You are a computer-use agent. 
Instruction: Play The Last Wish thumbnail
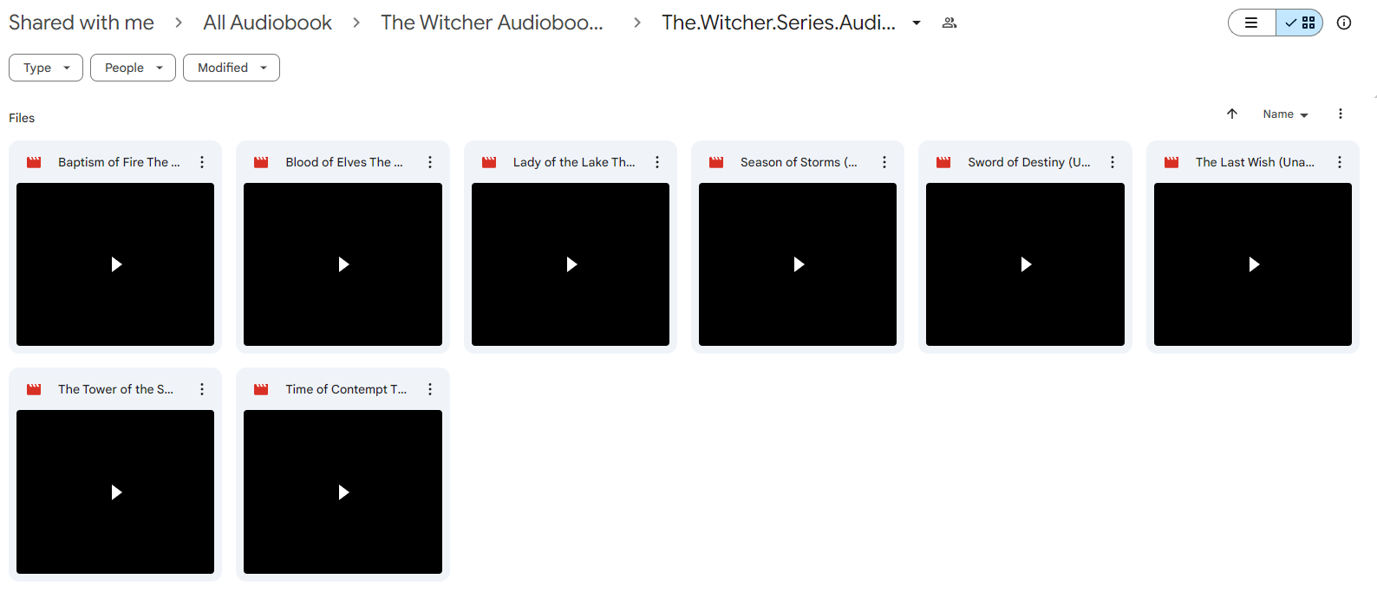coord(1253,264)
